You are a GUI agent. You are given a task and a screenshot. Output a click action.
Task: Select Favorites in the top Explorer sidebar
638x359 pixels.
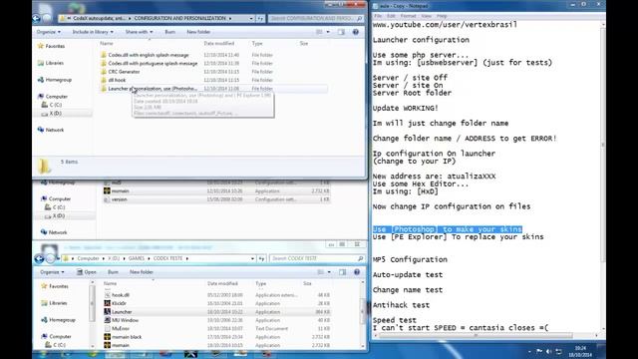click(x=51, y=46)
